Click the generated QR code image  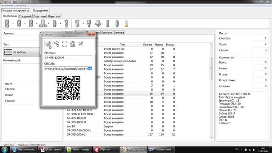[68, 88]
